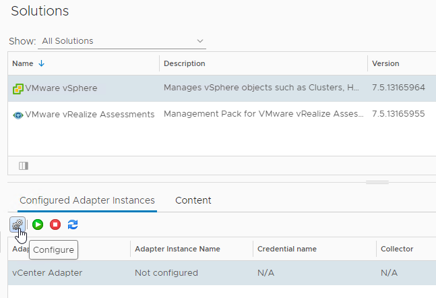Click the vRealize Assessments eye icon
Viewport: 436px width, 298px height.
pyautogui.click(x=18, y=115)
